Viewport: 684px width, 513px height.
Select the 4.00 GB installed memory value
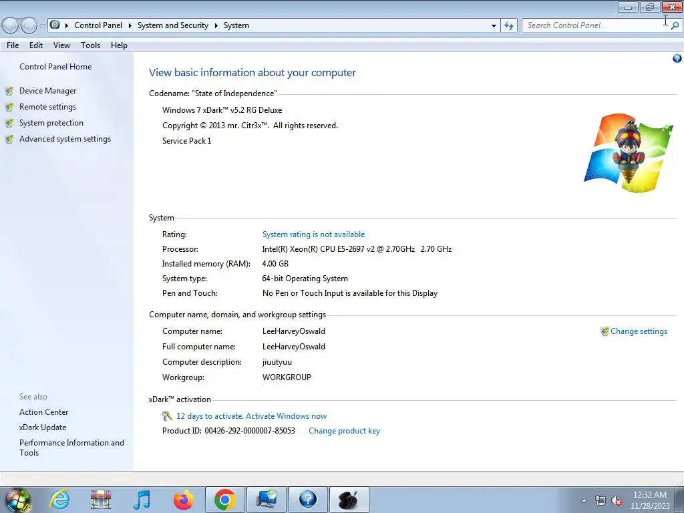(x=275, y=264)
